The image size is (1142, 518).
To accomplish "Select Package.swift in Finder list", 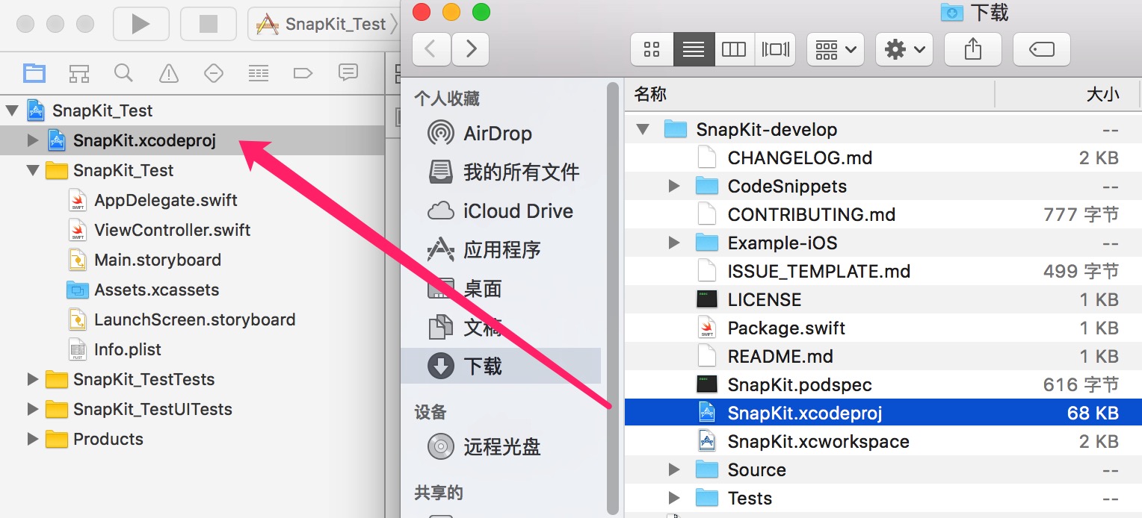I will (883, 328).
